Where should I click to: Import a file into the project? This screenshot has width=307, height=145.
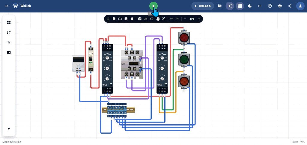(114, 19)
